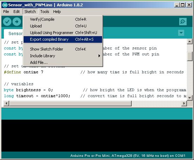Click the horizontal scrollbar left arrow

(x=6, y=103)
